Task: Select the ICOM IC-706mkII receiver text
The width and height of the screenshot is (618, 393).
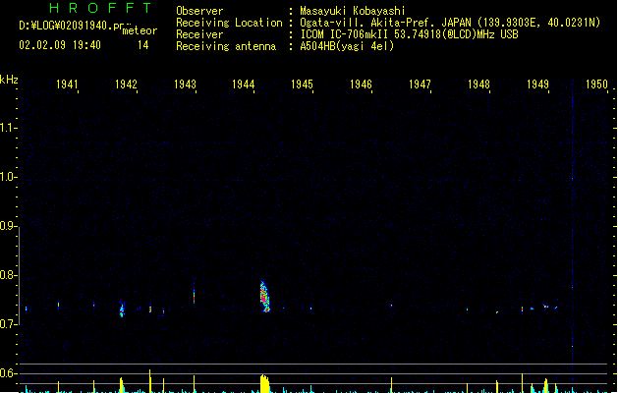Action: [409, 34]
